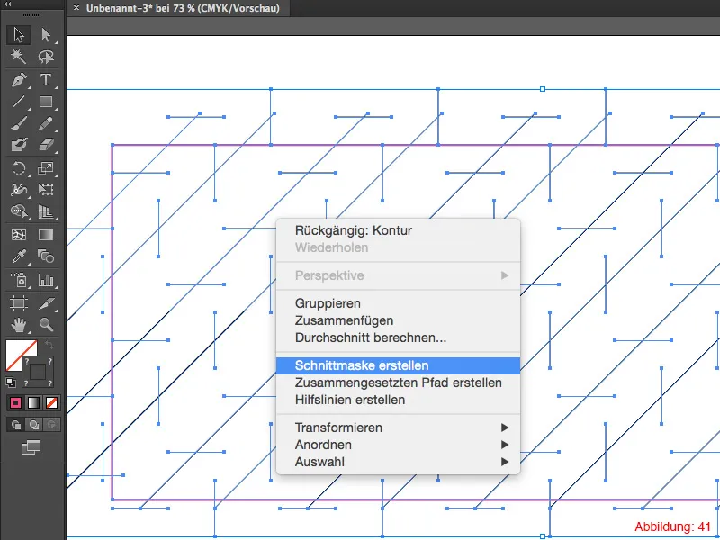Apply solid Color mode button
This screenshot has height=540, width=720.
click(x=15, y=402)
